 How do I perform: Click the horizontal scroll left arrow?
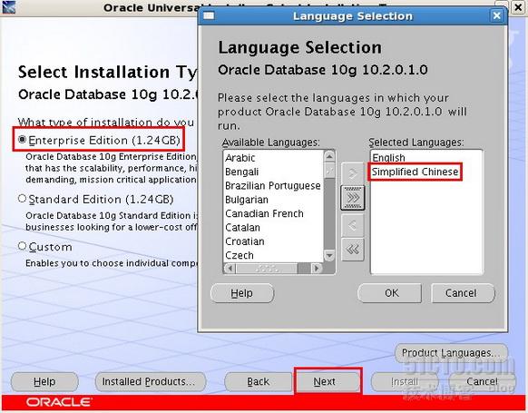pos(230,269)
